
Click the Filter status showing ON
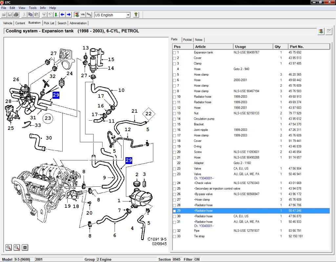pyautogui.click(x=197, y=259)
